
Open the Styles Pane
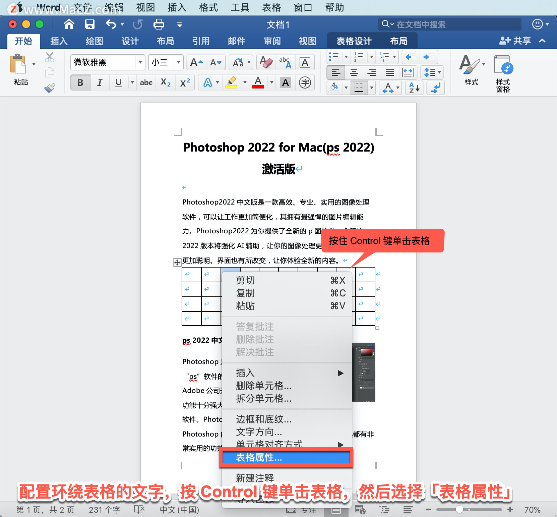pos(503,73)
